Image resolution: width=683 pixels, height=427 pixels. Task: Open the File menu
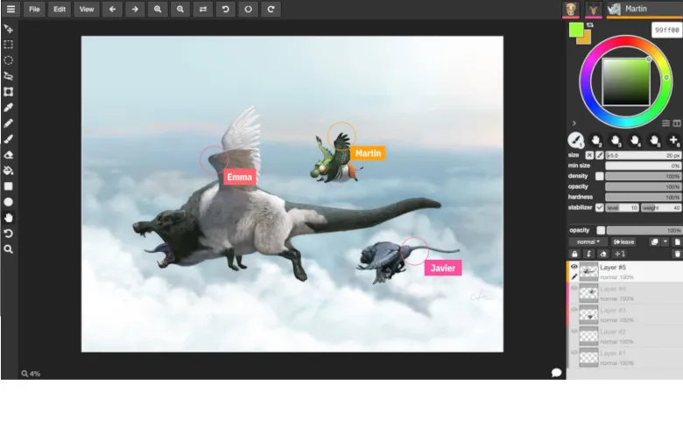[x=33, y=10]
